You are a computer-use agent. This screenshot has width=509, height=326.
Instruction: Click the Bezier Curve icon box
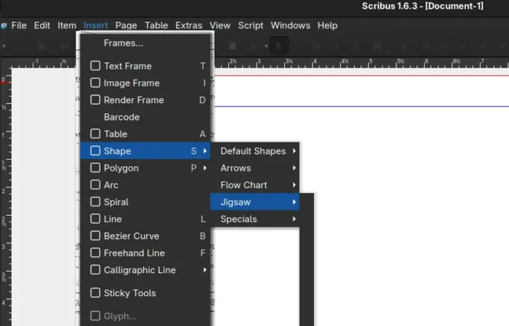[95, 236]
